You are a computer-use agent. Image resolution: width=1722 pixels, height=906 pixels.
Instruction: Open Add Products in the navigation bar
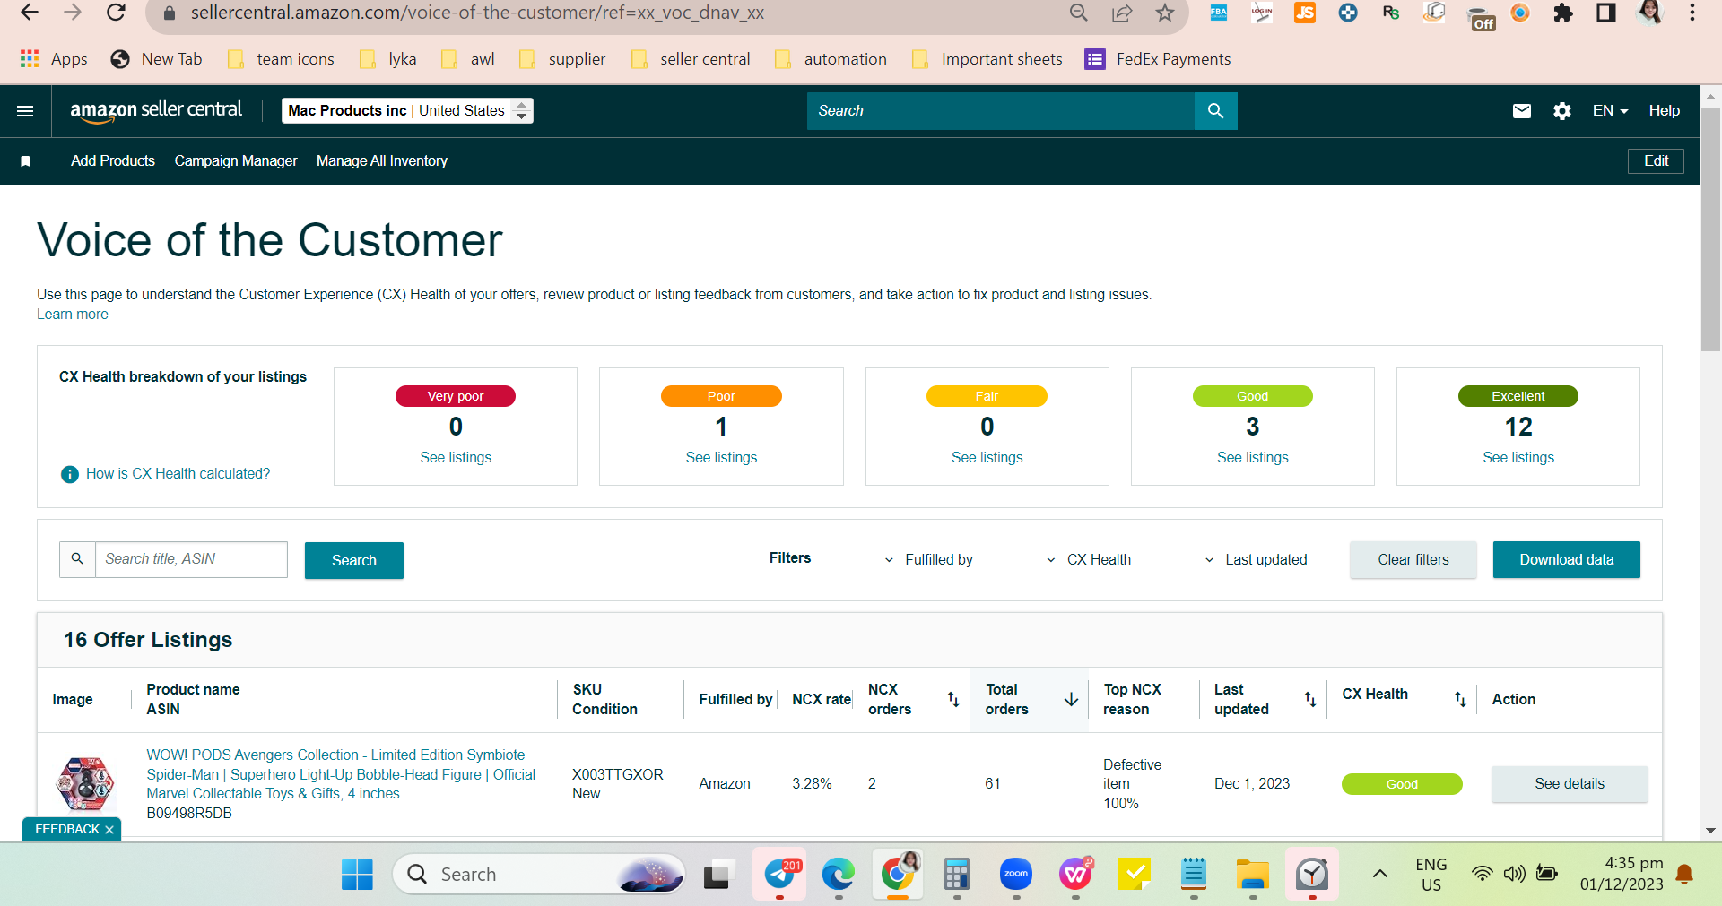pyautogui.click(x=113, y=161)
